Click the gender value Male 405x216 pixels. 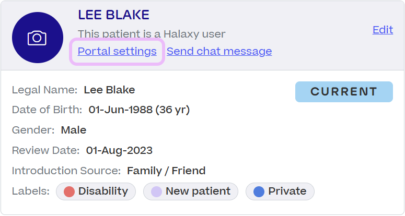pos(74,130)
